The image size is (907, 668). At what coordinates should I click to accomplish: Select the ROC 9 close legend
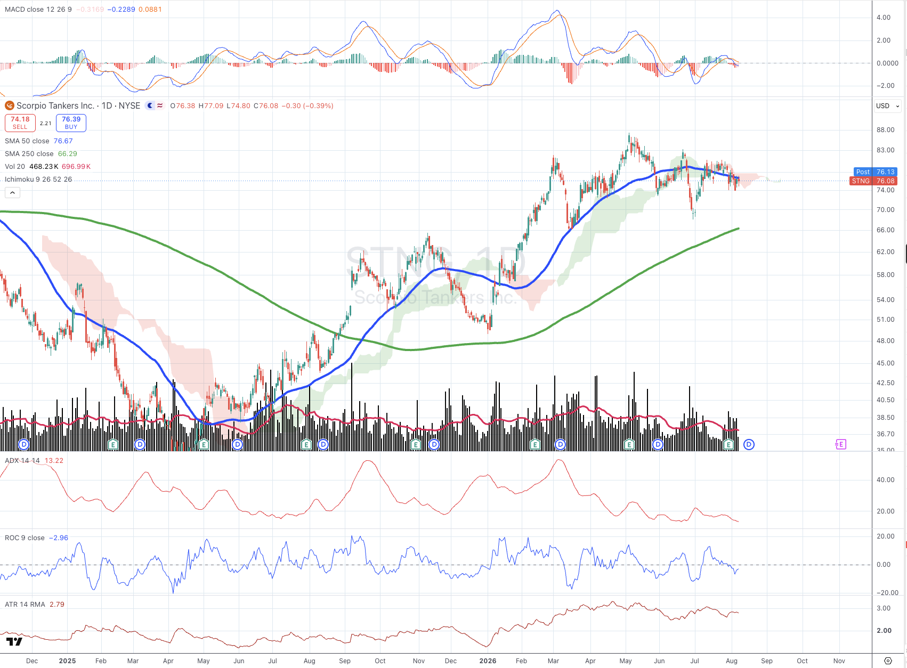coord(25,537)
